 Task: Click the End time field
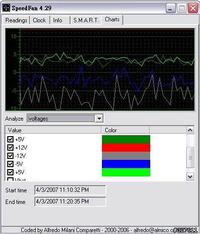tap(70, 202)
